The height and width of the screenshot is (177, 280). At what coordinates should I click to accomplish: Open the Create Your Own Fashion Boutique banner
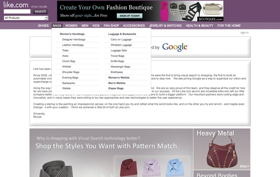[x=140, y=11]
